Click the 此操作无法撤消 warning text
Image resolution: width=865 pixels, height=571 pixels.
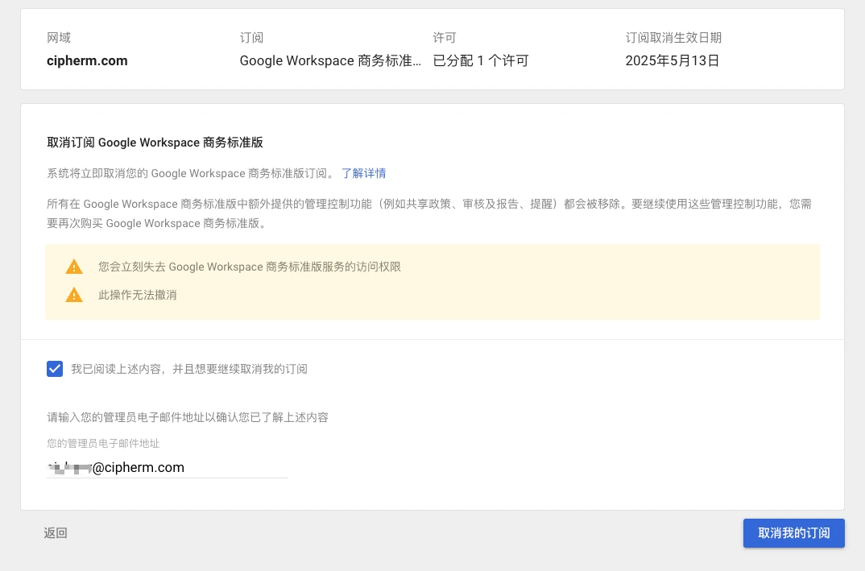[138, 295]
